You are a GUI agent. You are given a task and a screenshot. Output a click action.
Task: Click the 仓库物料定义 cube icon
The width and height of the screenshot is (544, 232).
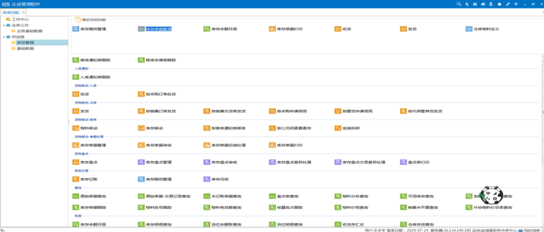pyautogui.click(x=469, y=29)
